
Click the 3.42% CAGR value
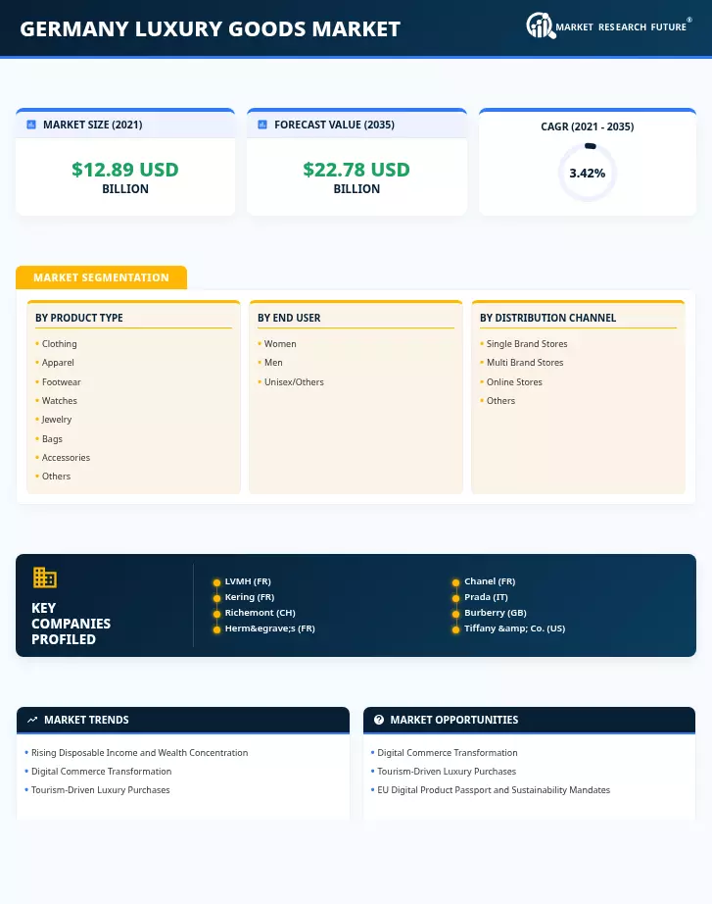588,173
